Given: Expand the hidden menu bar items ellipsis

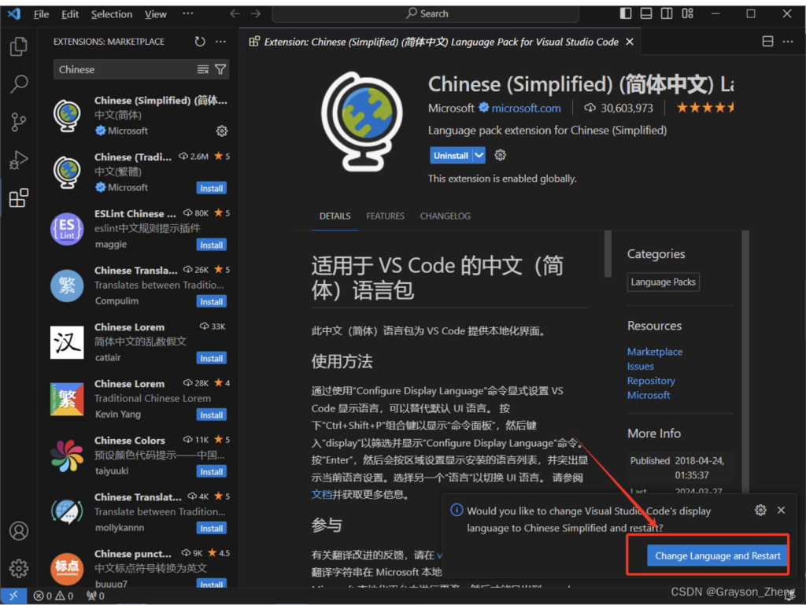Looking at the screenshot, I should pyautogui.click(x=187, y=13).
